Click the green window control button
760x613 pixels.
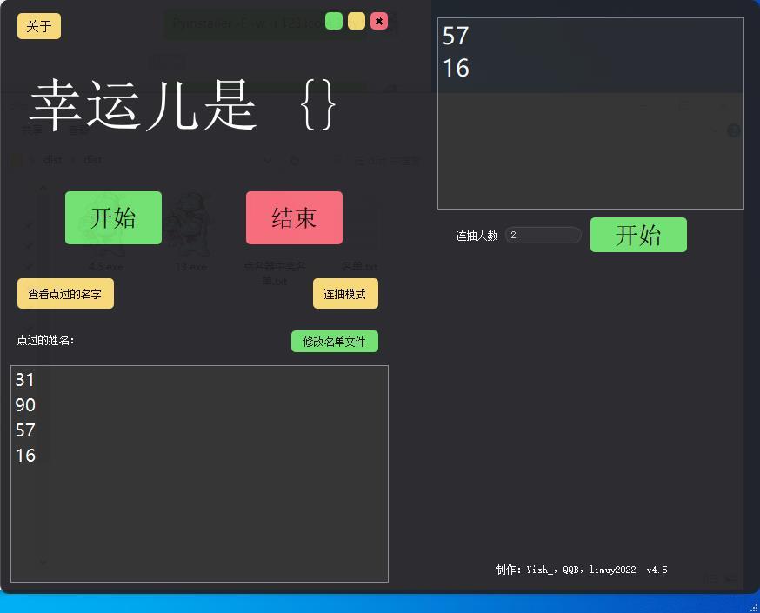pyautogui.click(x=333, y=22)
